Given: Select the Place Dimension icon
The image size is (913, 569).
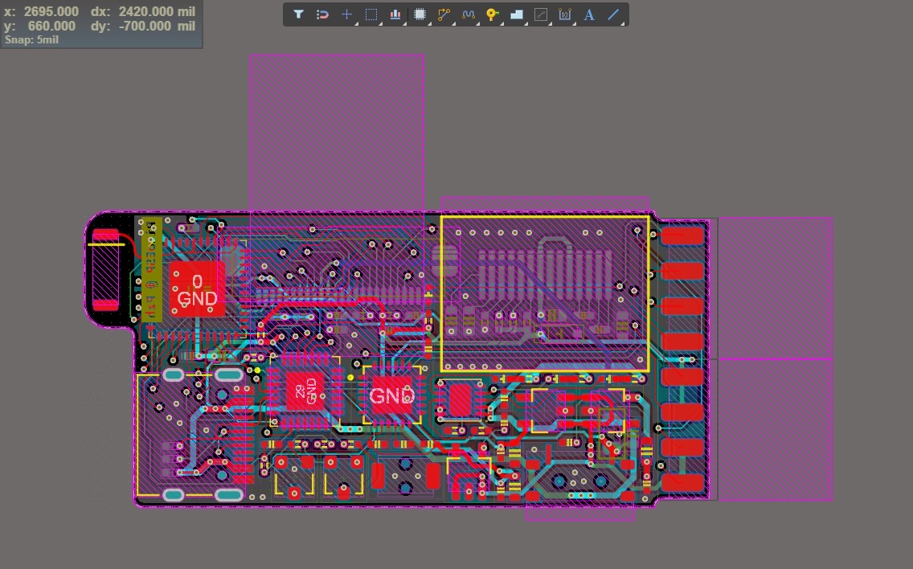Looking at the screenshot, I should (x=564, y=14).
